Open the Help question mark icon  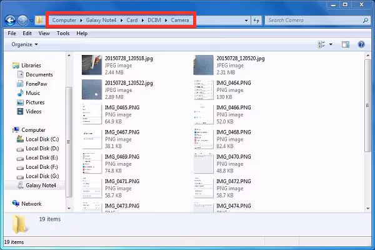(x=361, y=44)
